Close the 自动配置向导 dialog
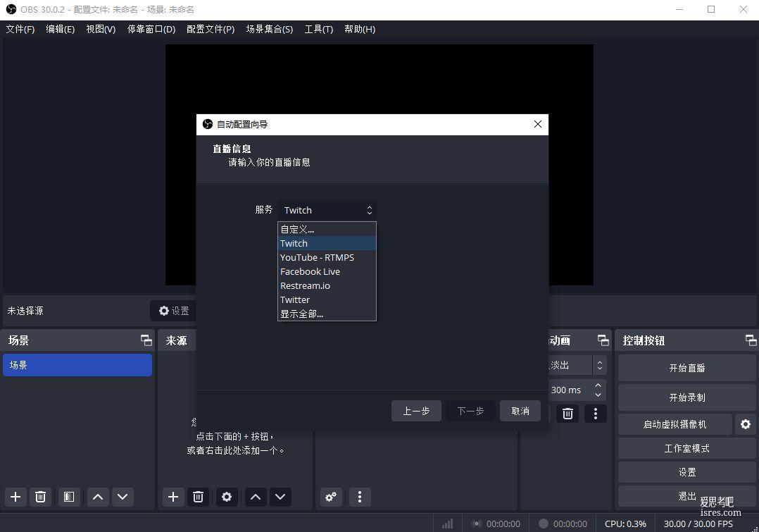Viewport: 759px width, 532px height. coord(538,124)
